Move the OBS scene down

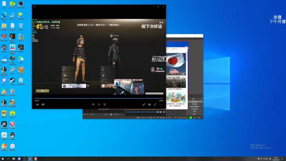pos(94,114)
